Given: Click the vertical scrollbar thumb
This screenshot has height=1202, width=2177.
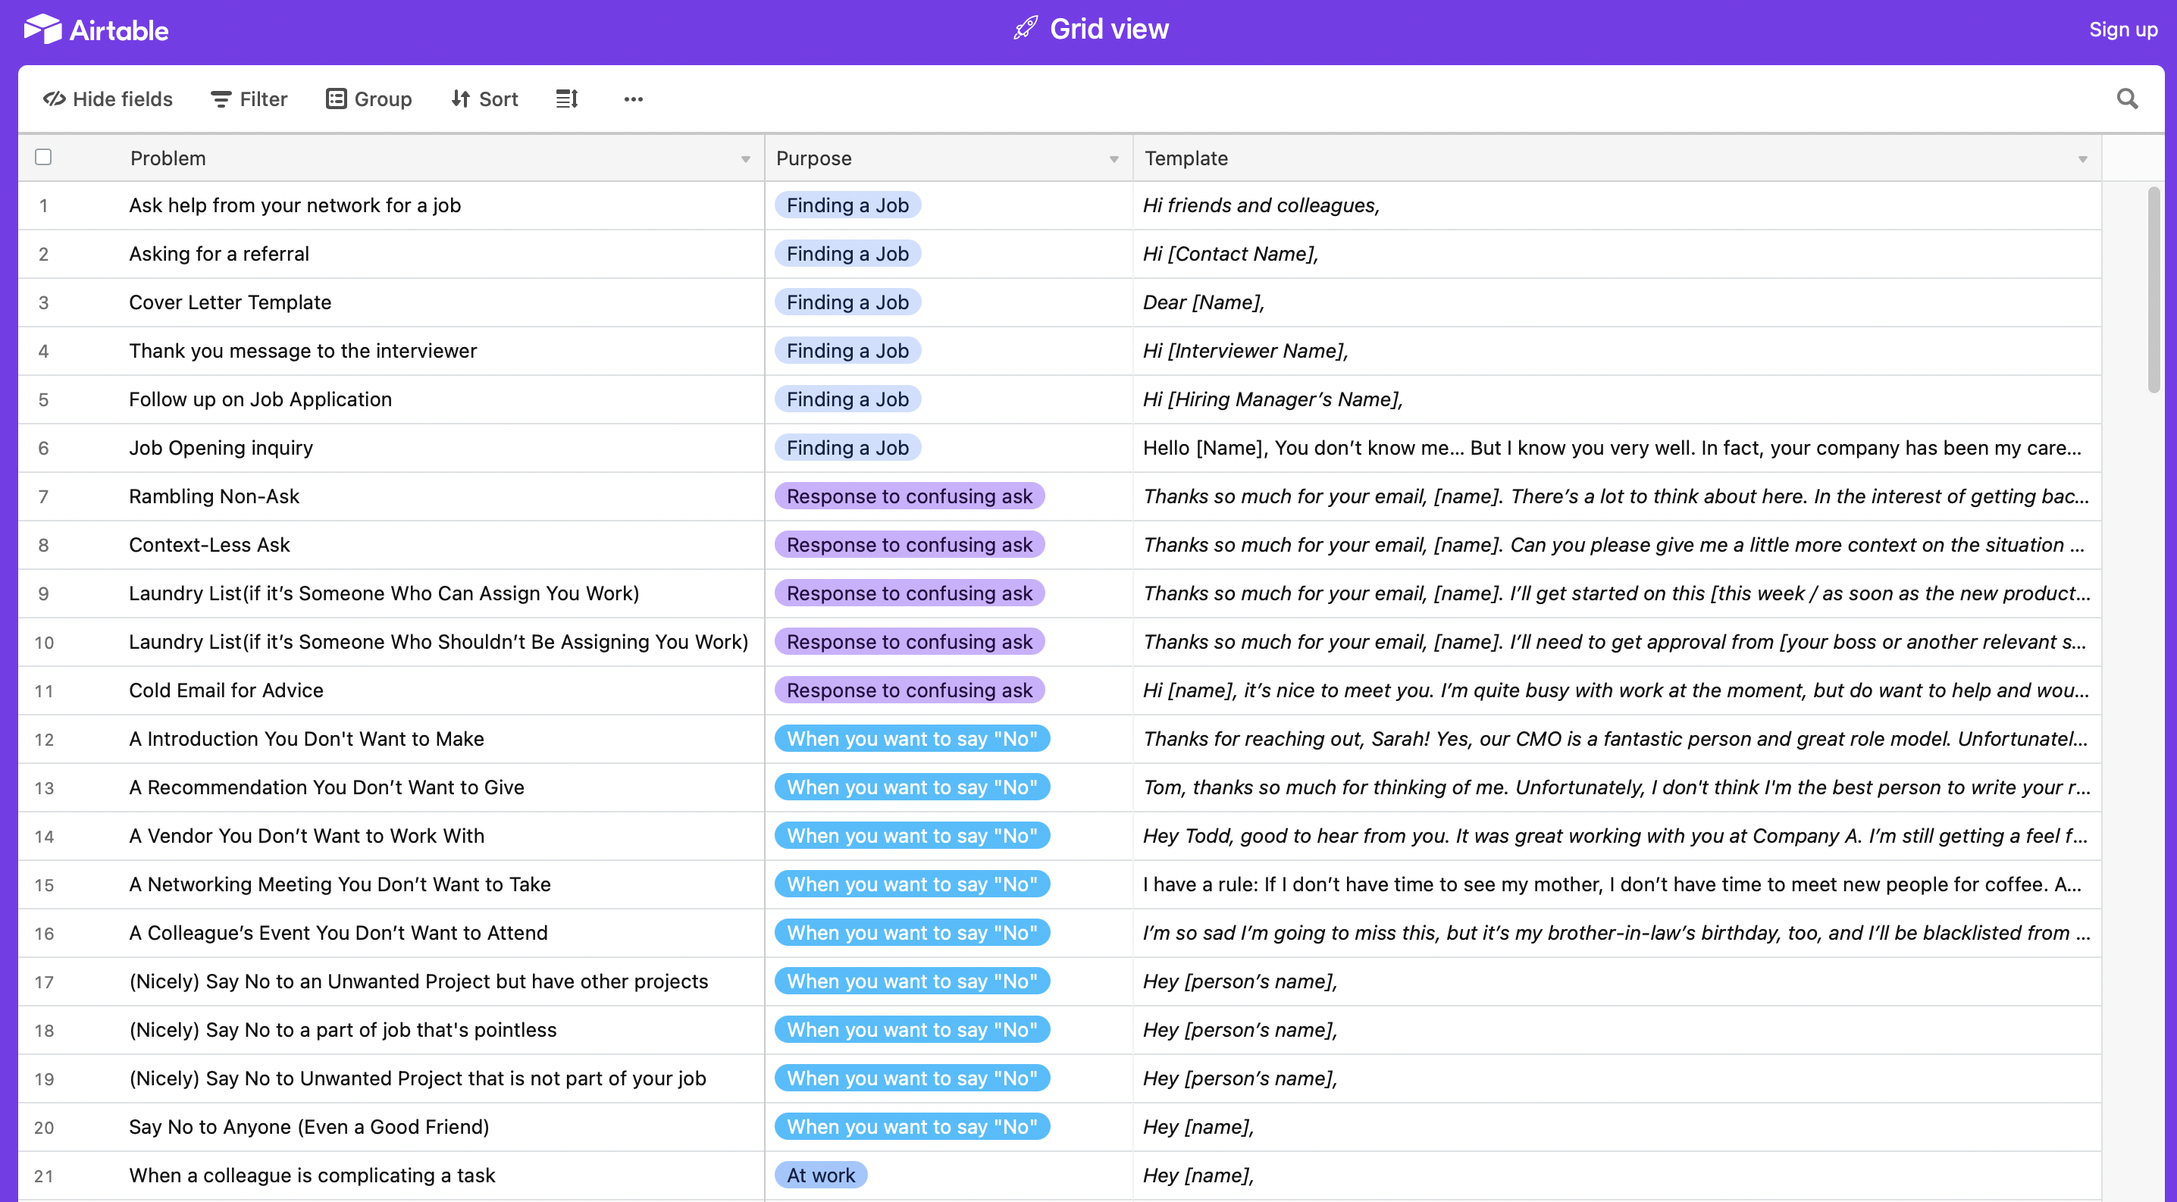Looking at the screenshot, I should 2153,287.
